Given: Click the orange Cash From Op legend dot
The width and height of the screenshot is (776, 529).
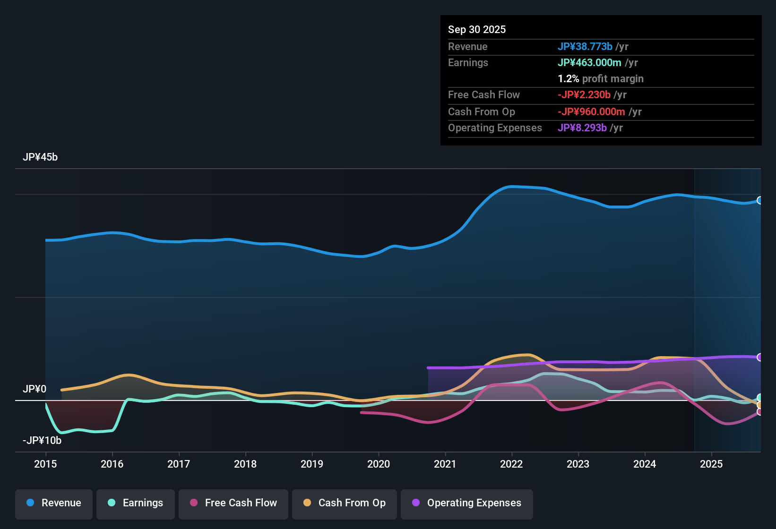Looking at the screenshot, I should [x=307, y=503].
